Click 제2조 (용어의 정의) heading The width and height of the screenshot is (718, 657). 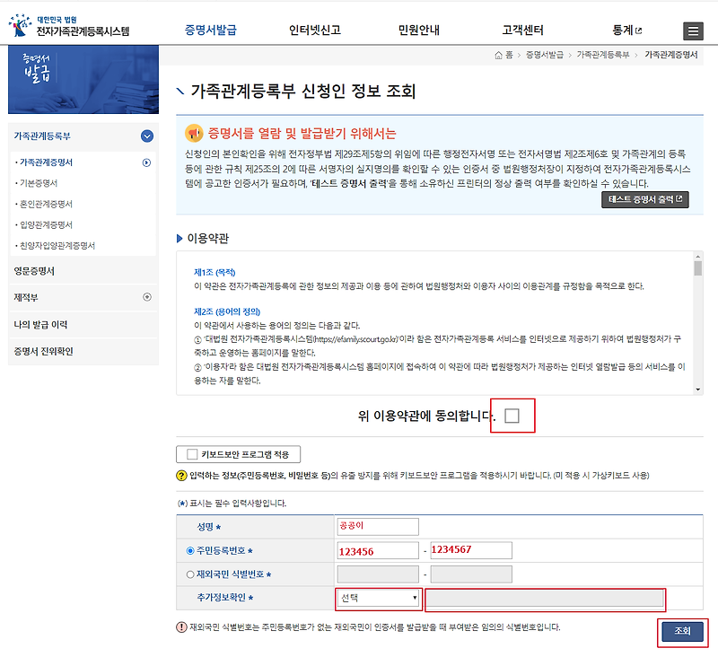[x=227, y=311]
